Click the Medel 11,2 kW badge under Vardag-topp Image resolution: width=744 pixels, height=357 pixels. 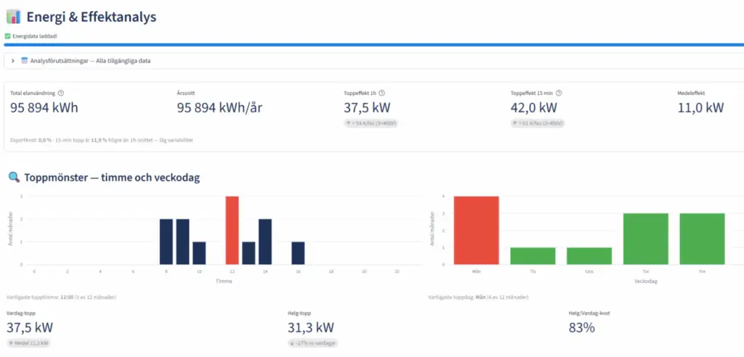click(x=29, y=342)
